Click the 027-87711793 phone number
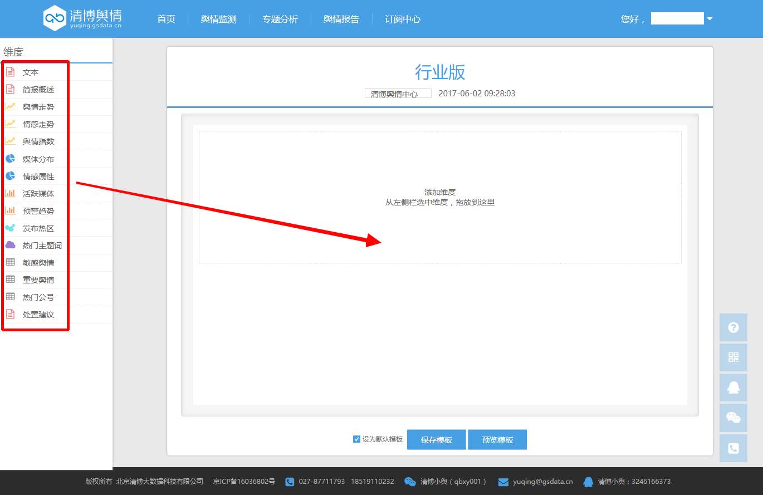763x495 pixels. [322, 482]
